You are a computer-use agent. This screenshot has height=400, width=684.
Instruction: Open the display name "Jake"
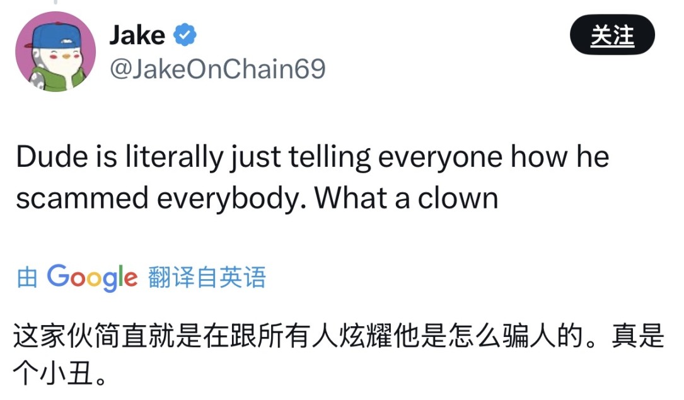pos(137,35)
